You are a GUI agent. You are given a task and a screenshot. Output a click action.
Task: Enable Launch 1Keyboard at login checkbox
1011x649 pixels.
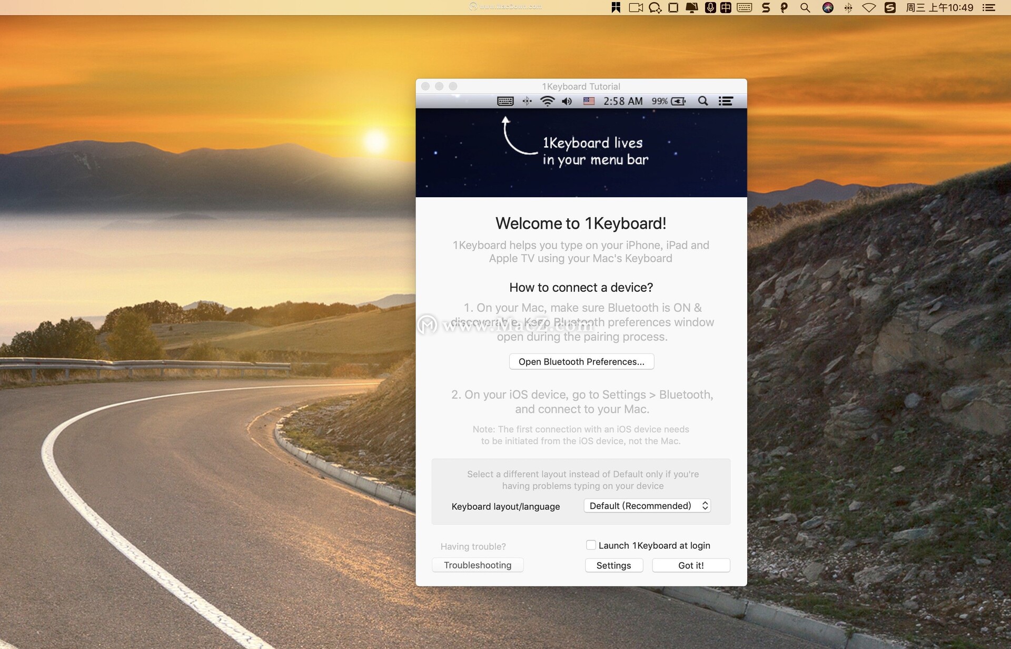point(591,545)
